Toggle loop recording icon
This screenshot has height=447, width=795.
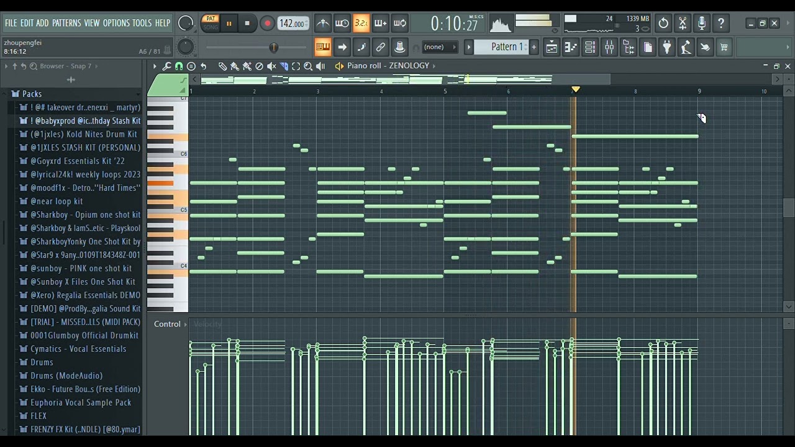coord(400,24)
